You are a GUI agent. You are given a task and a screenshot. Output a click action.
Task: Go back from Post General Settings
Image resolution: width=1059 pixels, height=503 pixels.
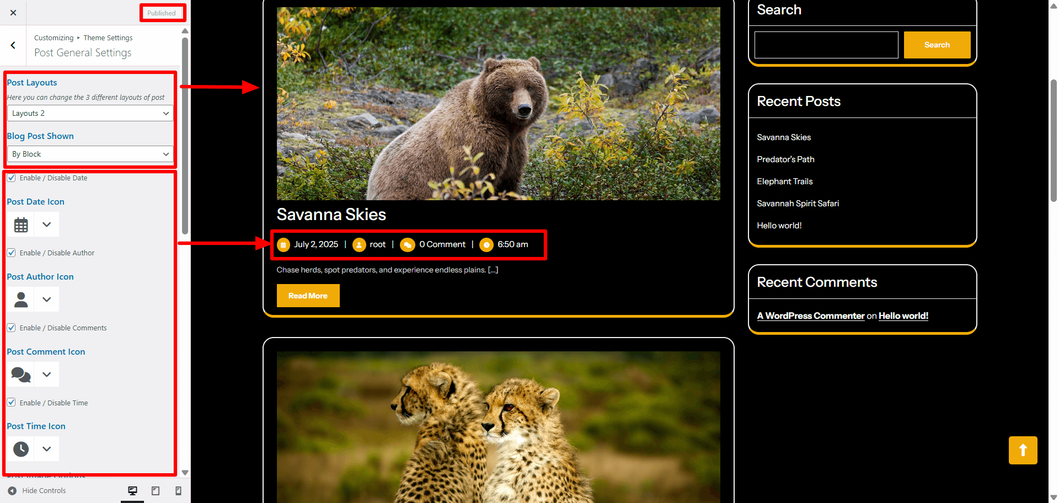(13, 45)
